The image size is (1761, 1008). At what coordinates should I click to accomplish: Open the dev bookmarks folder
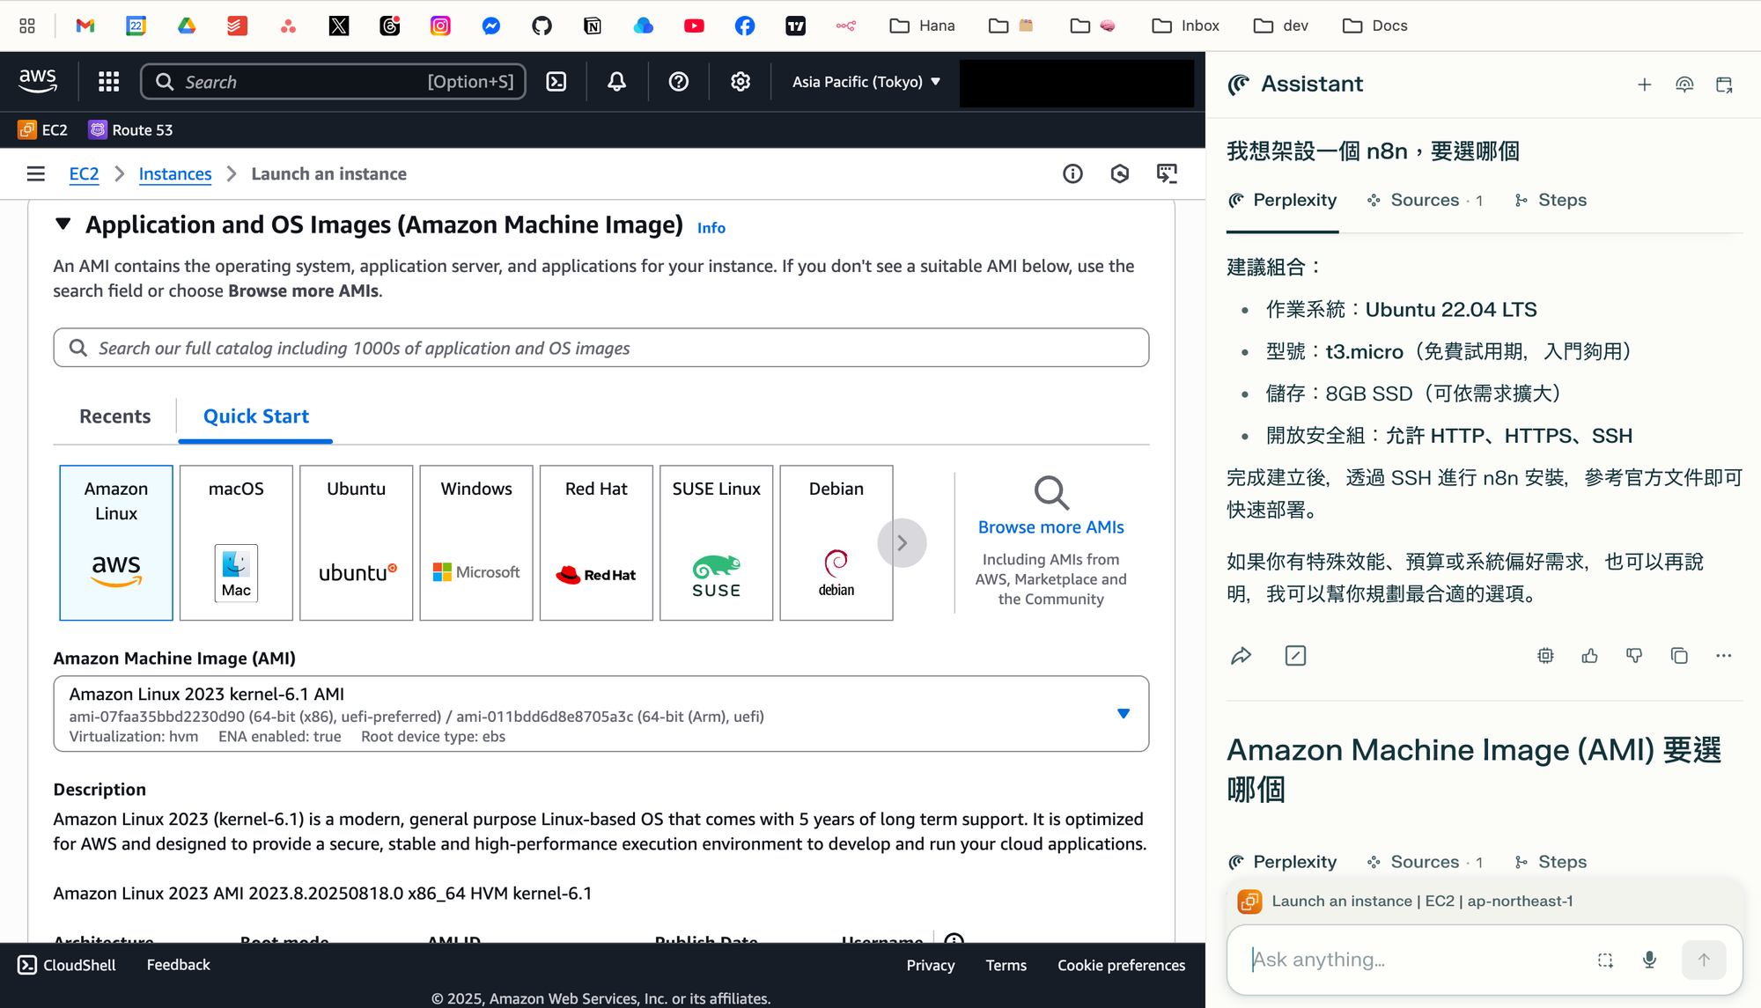coord(1280,26)
